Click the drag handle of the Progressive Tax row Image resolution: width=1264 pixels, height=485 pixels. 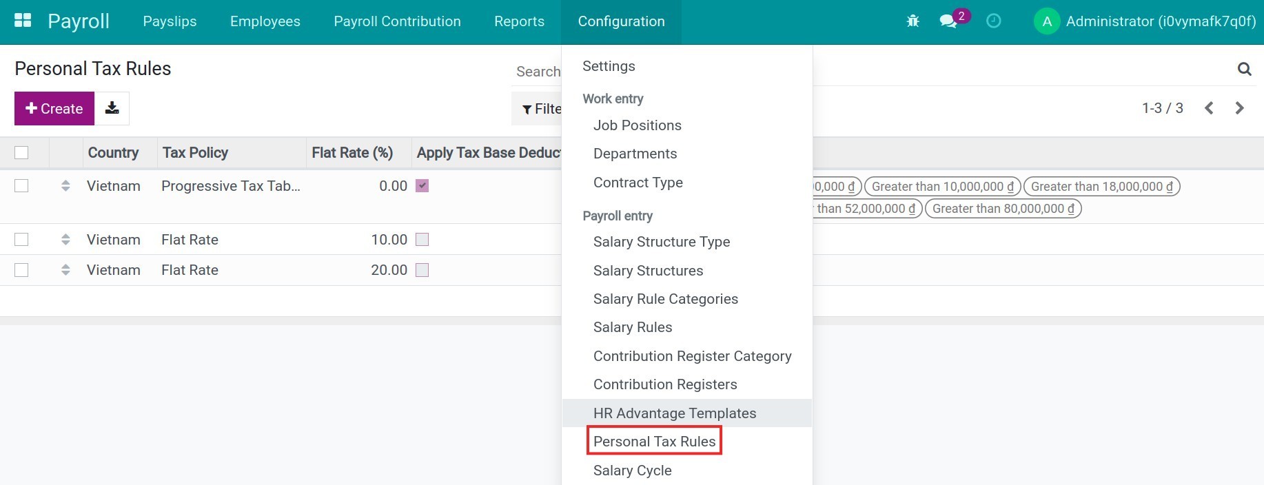pos(65,185)
